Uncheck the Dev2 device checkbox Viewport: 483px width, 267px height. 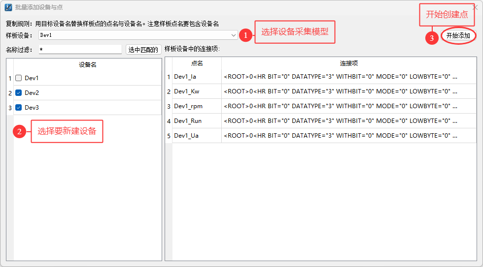click(19, 93)
